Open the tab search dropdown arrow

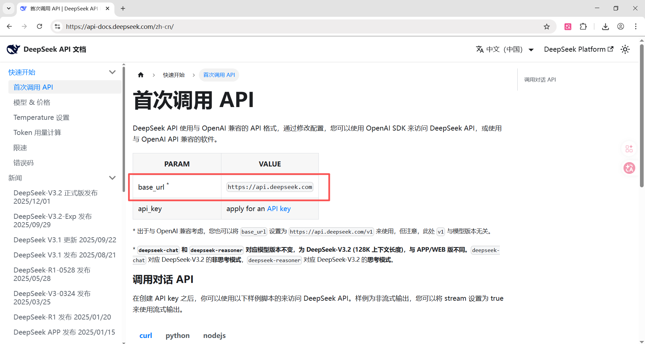[9, 8]
